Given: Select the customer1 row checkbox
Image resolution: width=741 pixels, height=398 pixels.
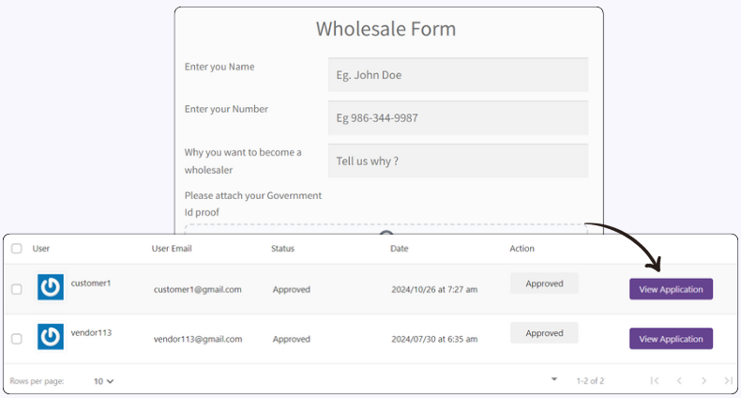Looking at the screenshot, I should tap(17, 289).
